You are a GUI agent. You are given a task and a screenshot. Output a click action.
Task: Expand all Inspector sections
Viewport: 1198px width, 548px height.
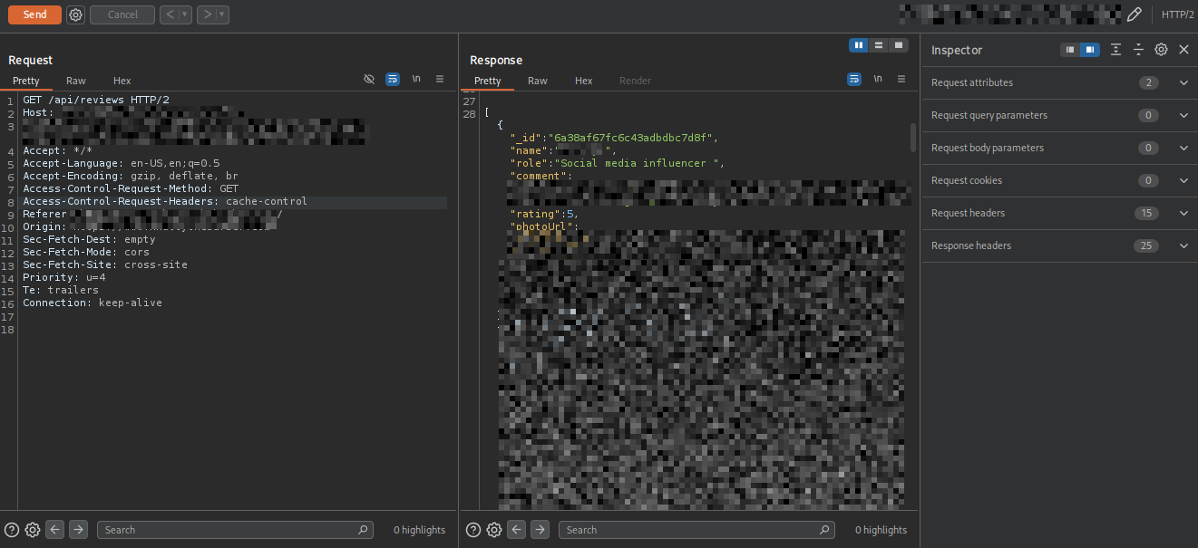coord(1115,50)
